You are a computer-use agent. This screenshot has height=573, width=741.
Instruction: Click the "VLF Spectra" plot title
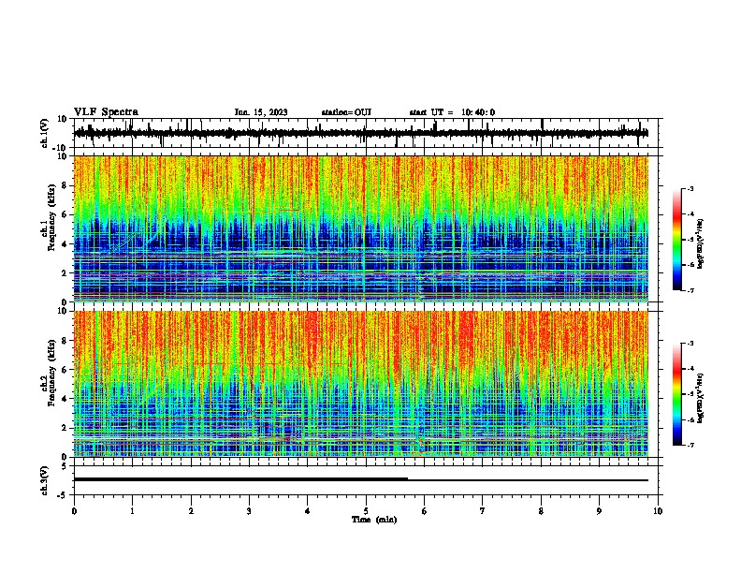click(x=106, y=111)
